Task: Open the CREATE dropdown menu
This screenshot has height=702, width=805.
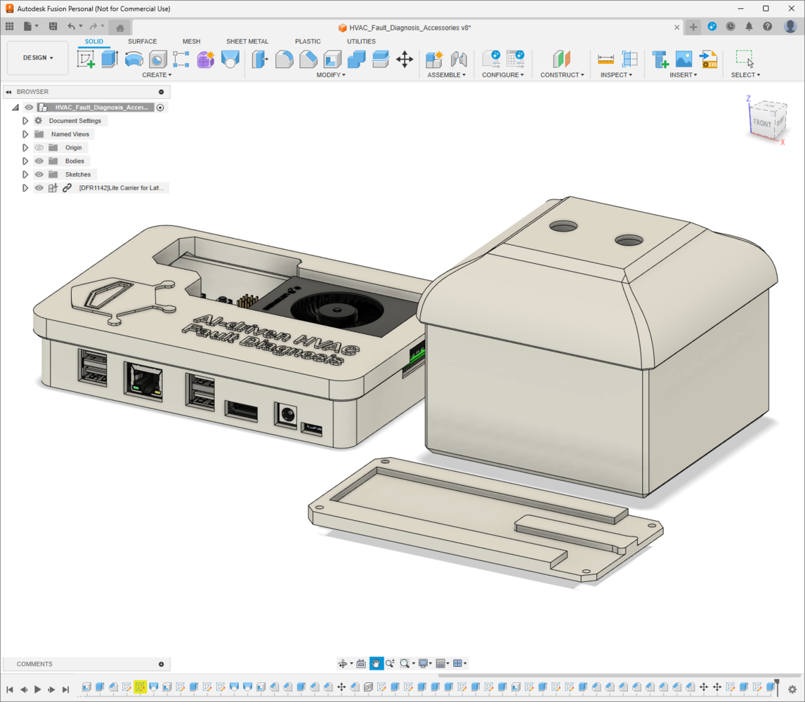Action: 157,75
